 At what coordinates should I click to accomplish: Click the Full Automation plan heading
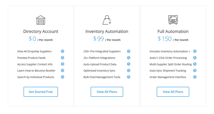pos(173,31)
